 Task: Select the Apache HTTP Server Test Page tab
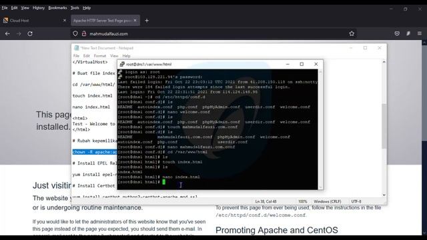tap(105, 21)
